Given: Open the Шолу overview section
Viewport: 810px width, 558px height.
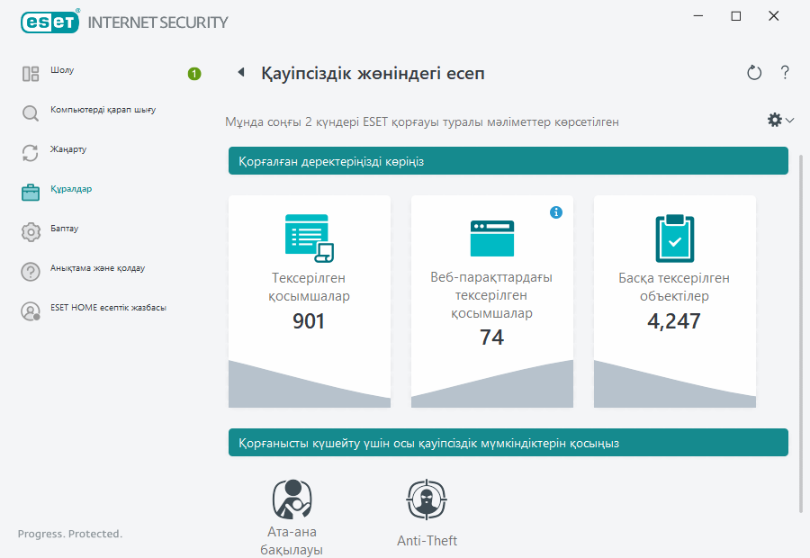Looking at the screenshot, I should point(63,70).
